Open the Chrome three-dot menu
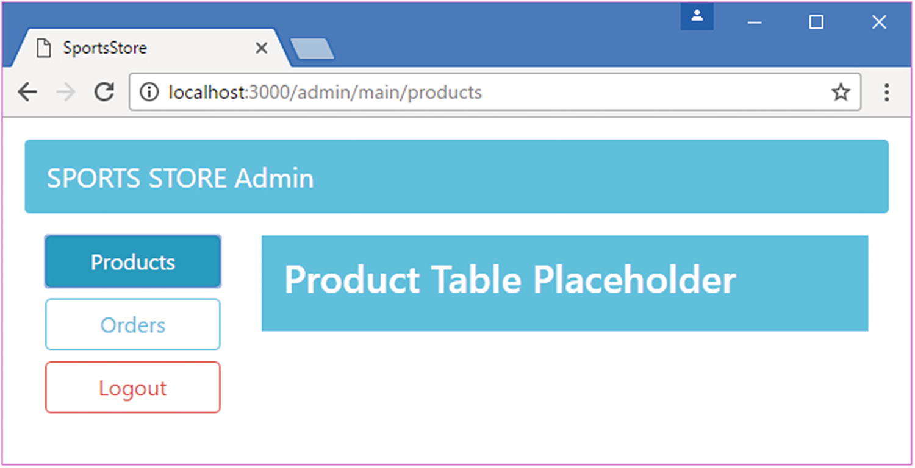 886,92
